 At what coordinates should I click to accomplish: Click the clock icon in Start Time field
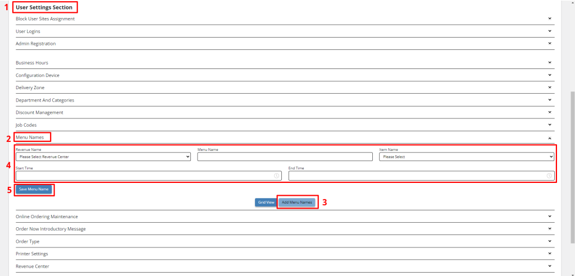pyautogui.click(x=277, y=176)
